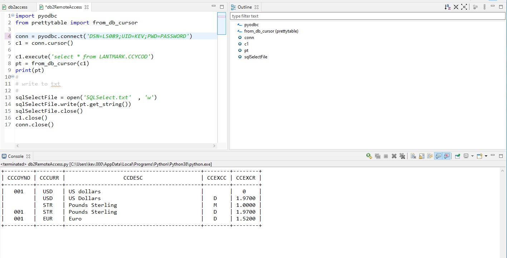Click the Outline filter text field
This screenshot has height=258, width=507.
367,16
